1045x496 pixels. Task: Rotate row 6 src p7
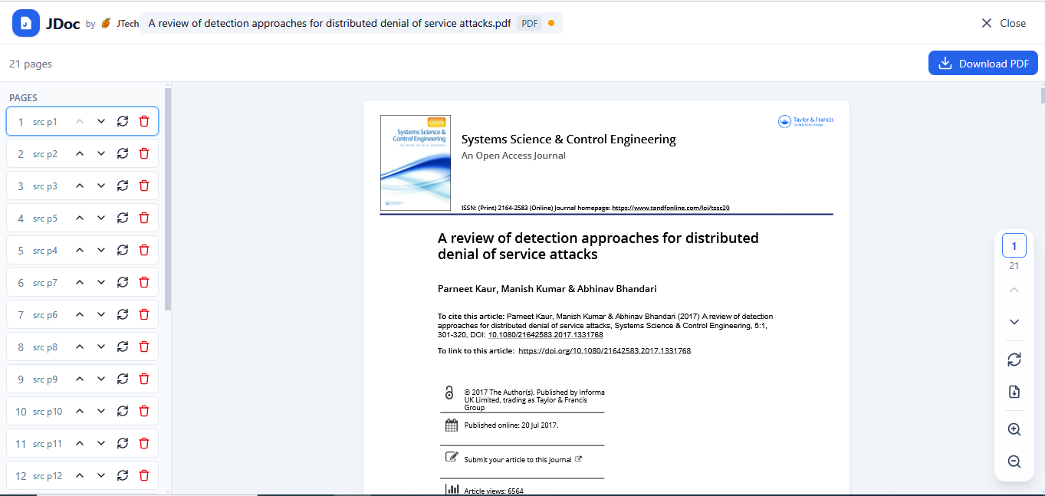[x=123, y=282]
